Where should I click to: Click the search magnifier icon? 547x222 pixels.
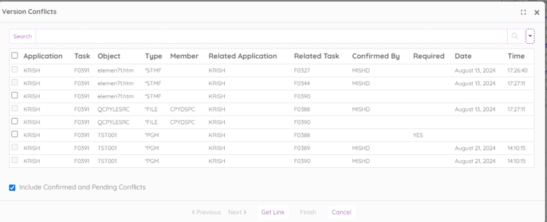coord(515,36)
